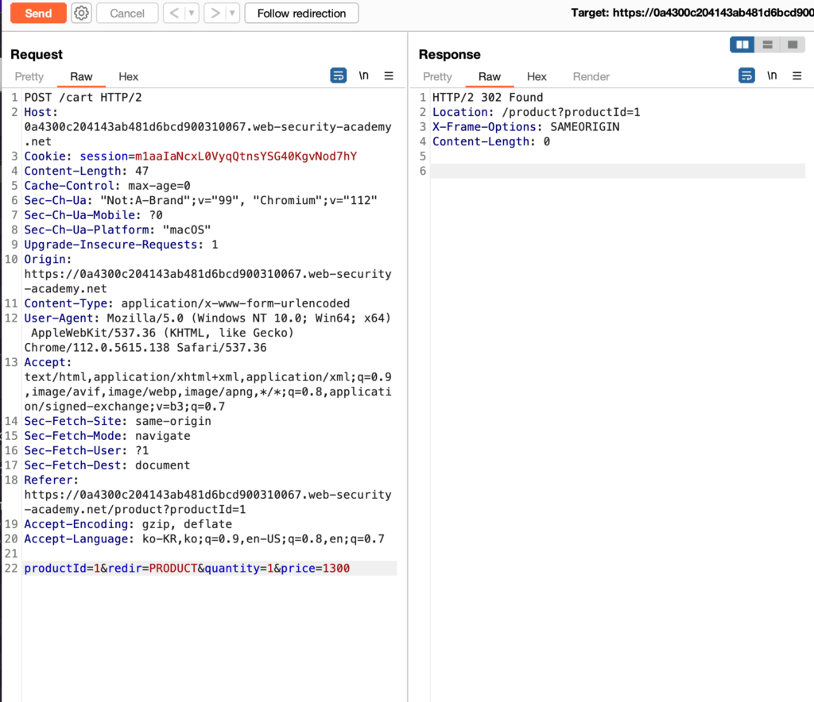Toggle non-printable characters in Request panel
This screenshot has height=702, width=814.
pos(364,75)
